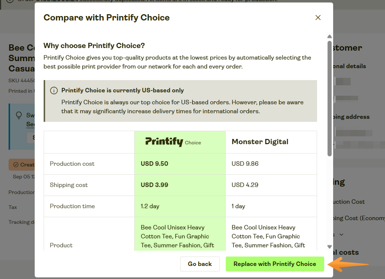Click the Production time row label

point(72,206)
